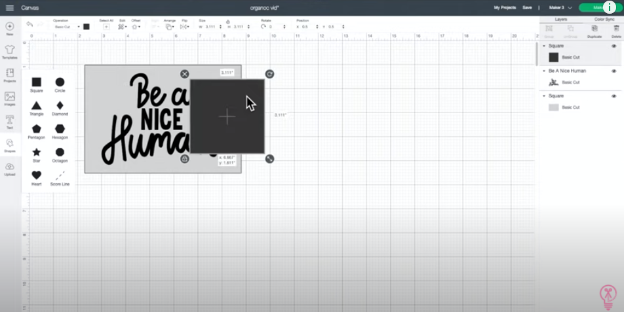The height and width of the screenshot is (312, 624).
Task: Hide the Be A Nice Human layer
Action: point(614,71)
